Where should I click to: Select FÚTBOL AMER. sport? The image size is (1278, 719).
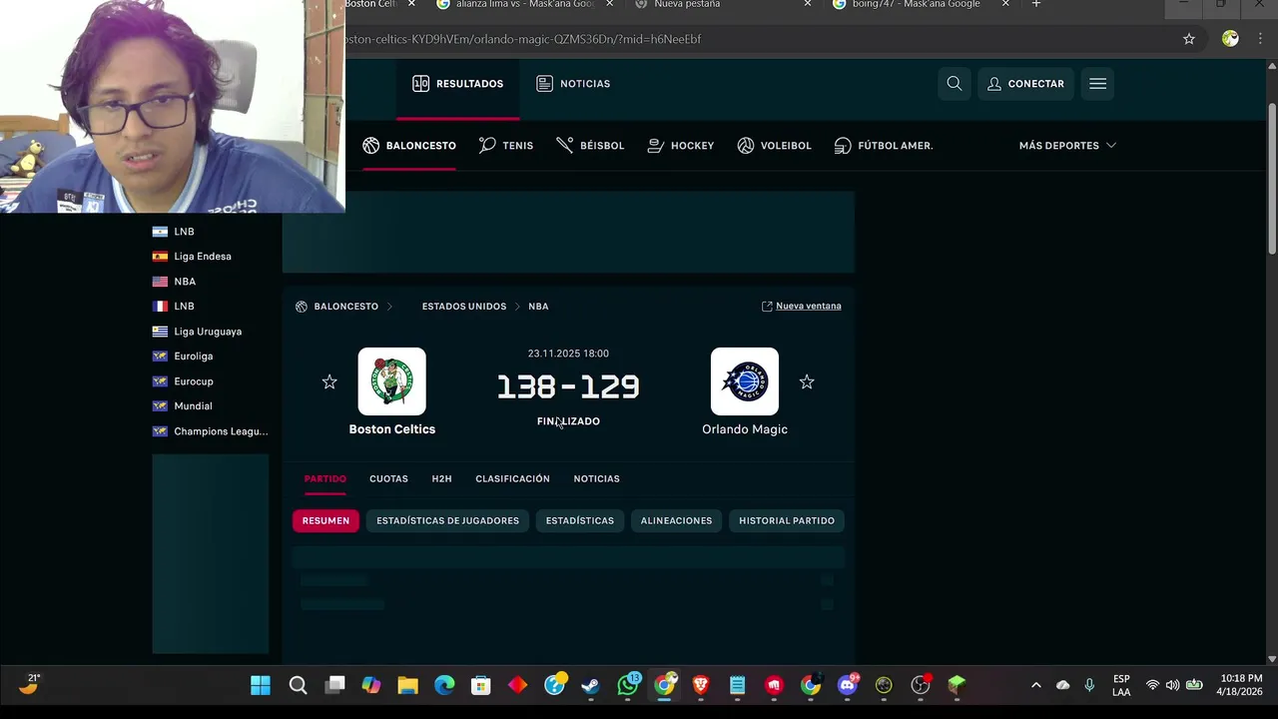click(884, 146)
